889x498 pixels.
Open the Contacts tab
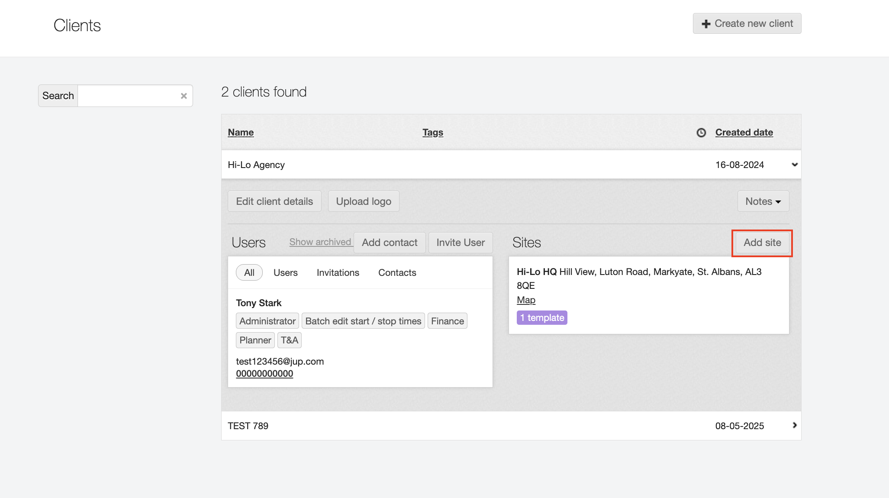tap(397, 272)
